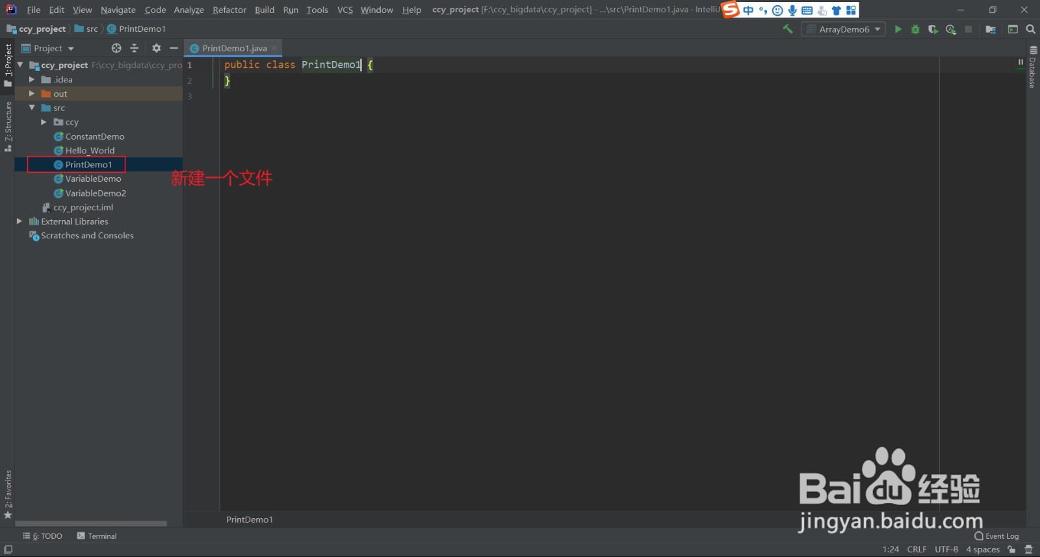Collapse the src folder

click(x=32, y=108)
